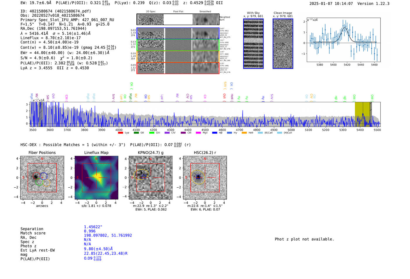The height and width of the screenshot is (279, 410).
Task: Click the EW: 19.7±6.9Å header value
Action: pyautogui.click(x=36, y=3)
